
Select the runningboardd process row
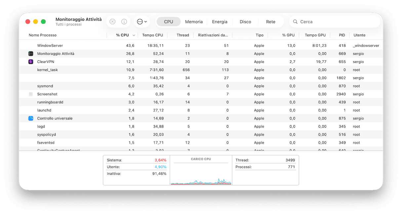tap(201, 102)
